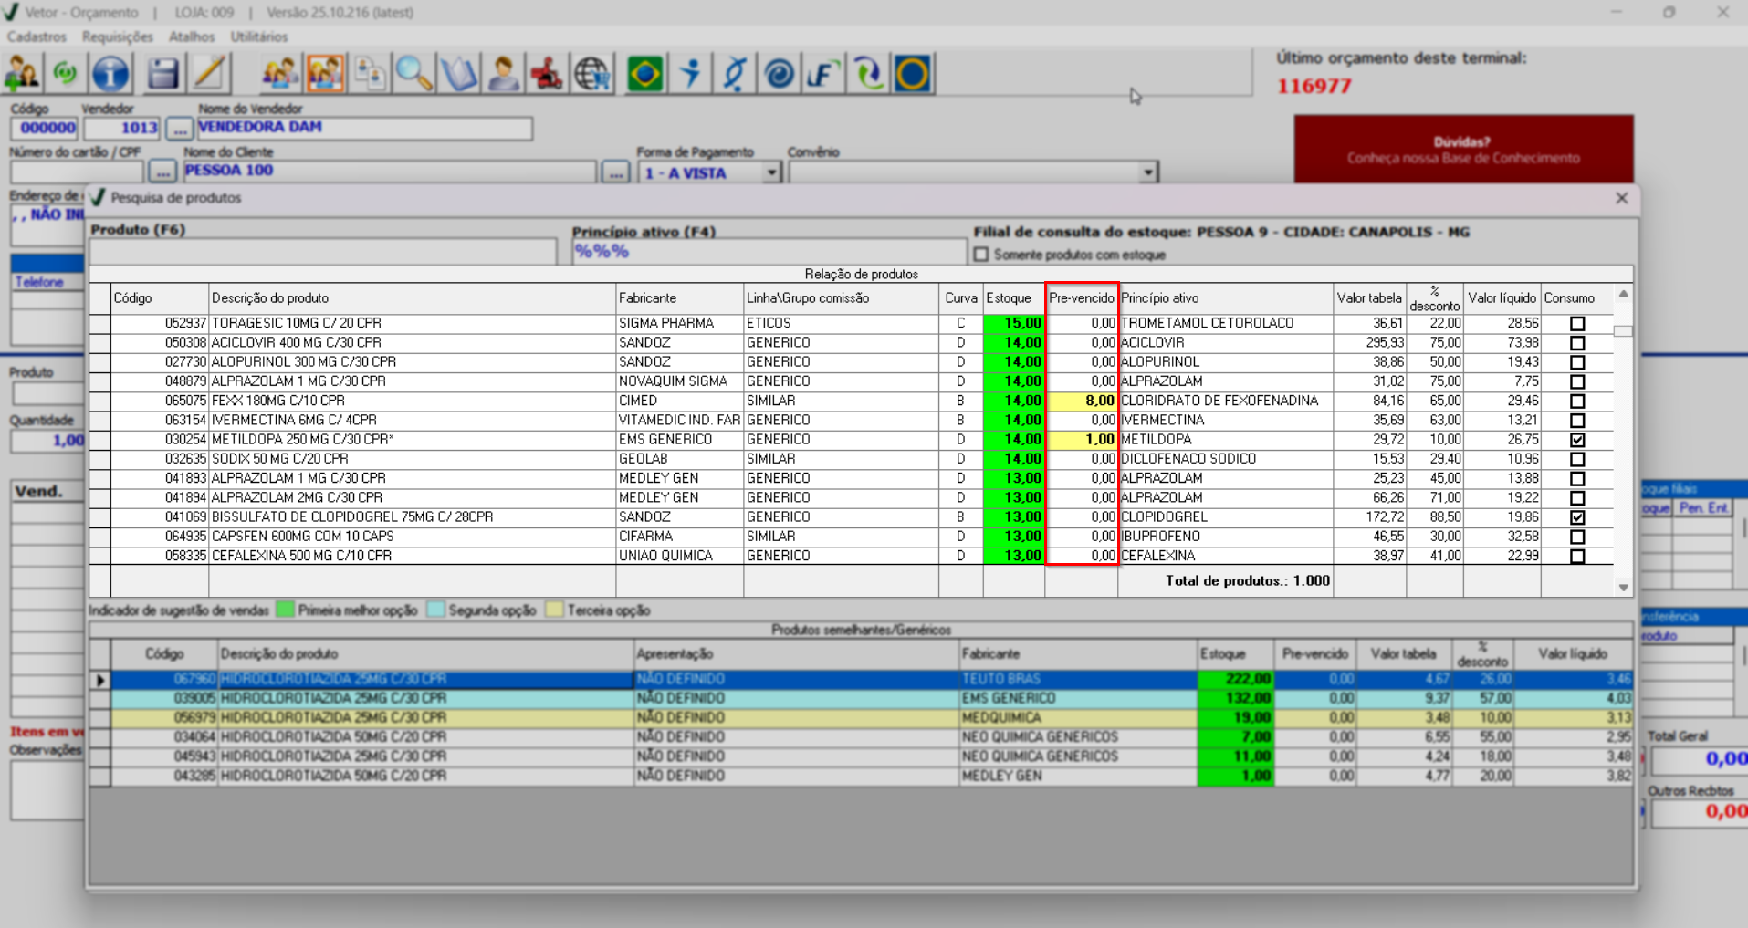This screenshot has width=1748, height=928.
Task: Click the green 'Primeira melhor opção' legend swatch
Action: (x=285, y=610)
